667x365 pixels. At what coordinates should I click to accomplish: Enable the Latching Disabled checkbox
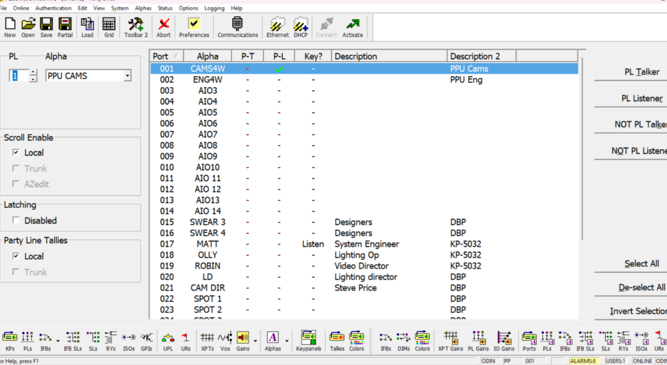tap(16, 221)
